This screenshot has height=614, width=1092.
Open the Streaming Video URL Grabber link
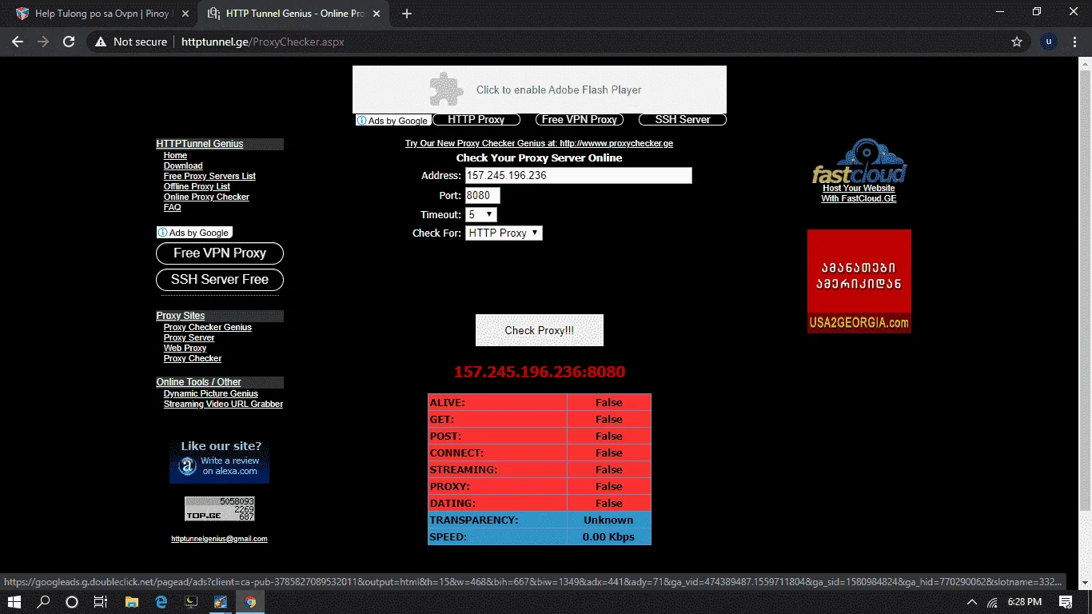pyautogui.click(x=223, y=404)
